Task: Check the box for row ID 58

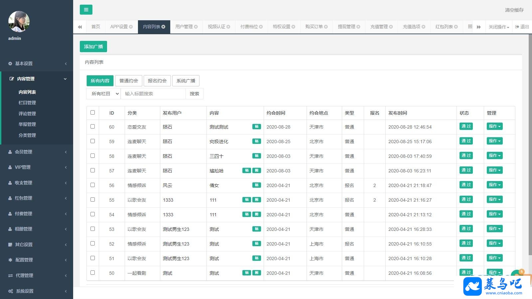Action: click(92, 155)
